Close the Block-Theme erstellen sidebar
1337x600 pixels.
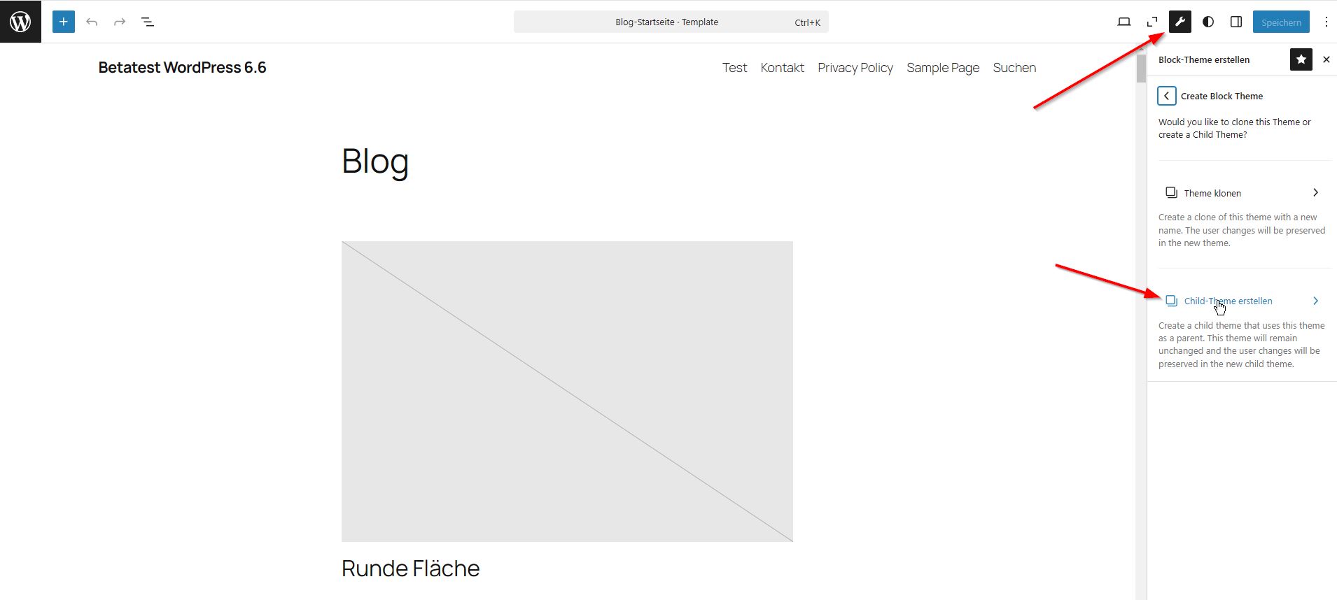pos(1326,59)
